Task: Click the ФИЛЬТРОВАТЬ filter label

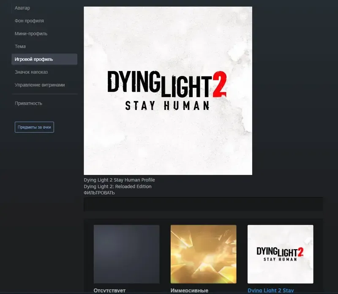Action: (99, 193)
